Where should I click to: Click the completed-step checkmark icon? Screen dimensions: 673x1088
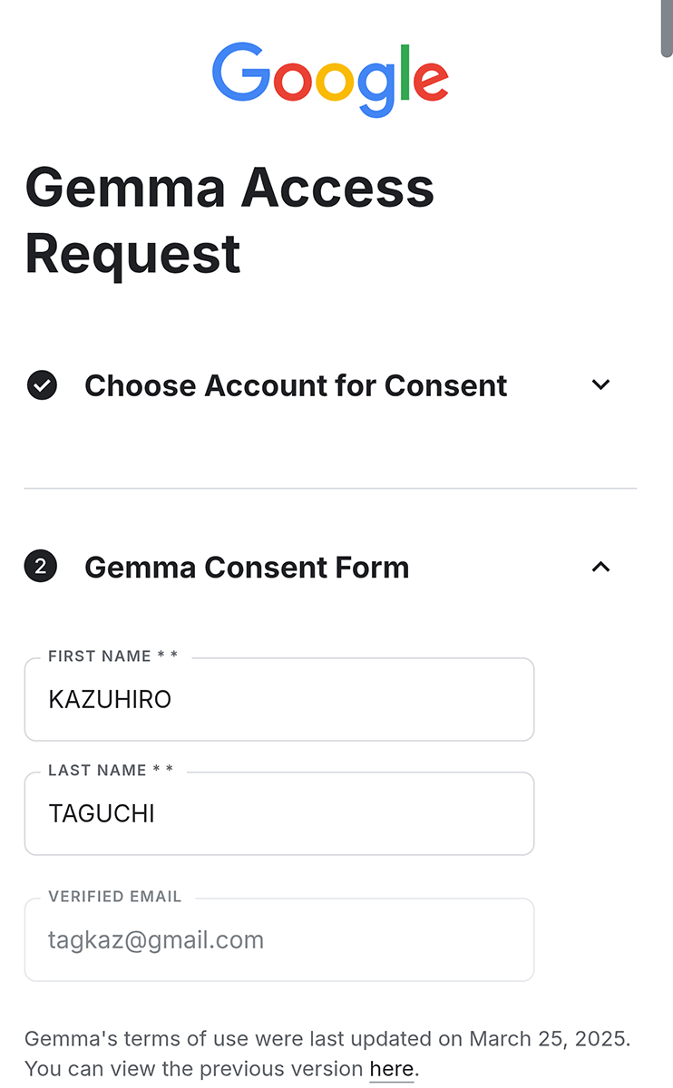pyautogui.click(x=42, y=385)
